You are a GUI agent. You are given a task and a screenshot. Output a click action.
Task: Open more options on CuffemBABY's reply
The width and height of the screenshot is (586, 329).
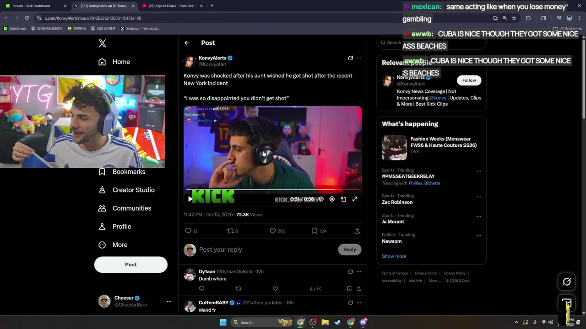click(x=359, y=302)
